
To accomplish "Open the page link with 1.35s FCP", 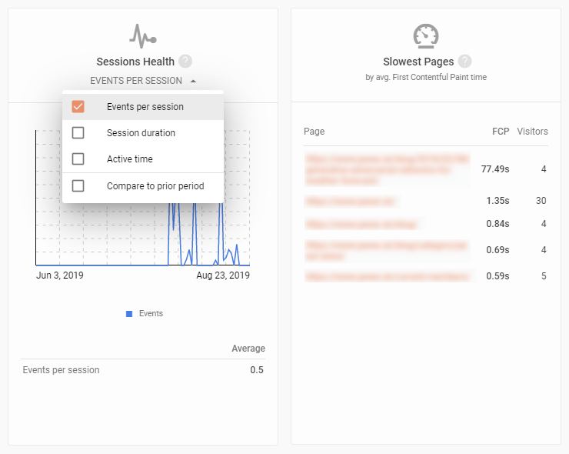I will [x=352, y=201].
